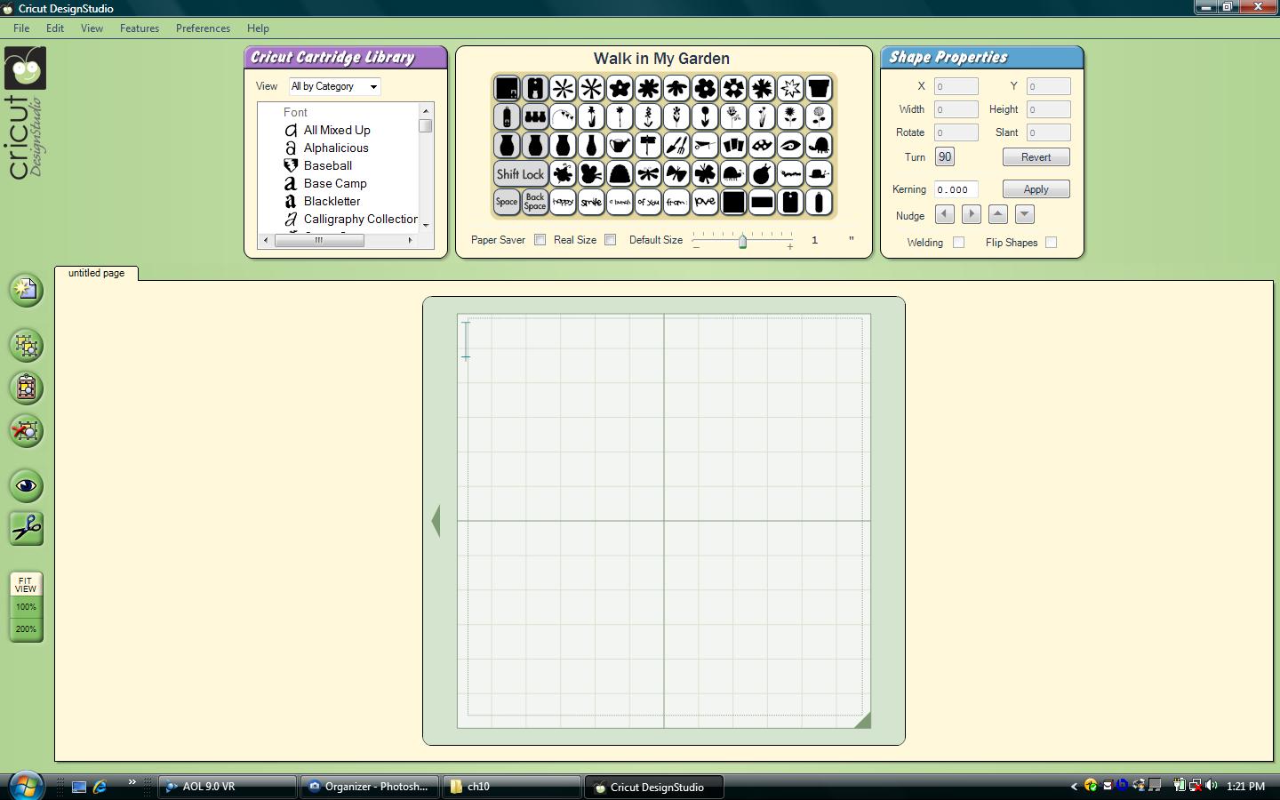Click the Apply button
The width and height of the screenshot is (1280, 800).
[x=1036, y=189]
